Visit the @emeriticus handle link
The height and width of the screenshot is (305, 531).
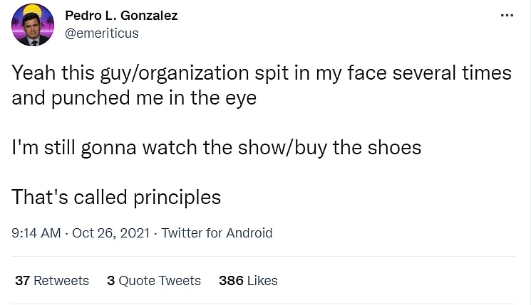(x=102, y=33)
